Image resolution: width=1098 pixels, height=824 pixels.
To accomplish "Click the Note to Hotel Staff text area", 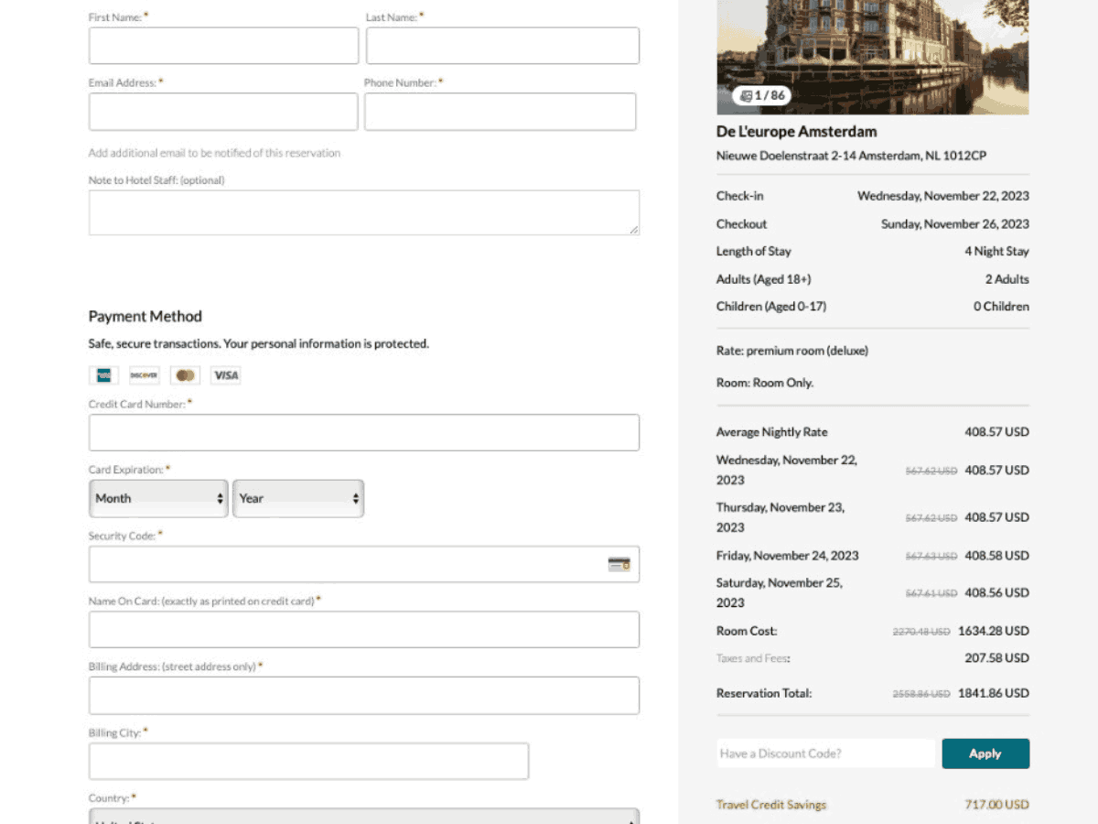I will point(363,211).
